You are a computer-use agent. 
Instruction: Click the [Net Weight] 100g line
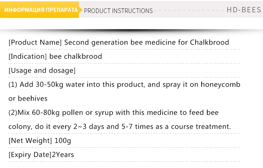pos(40,141)
